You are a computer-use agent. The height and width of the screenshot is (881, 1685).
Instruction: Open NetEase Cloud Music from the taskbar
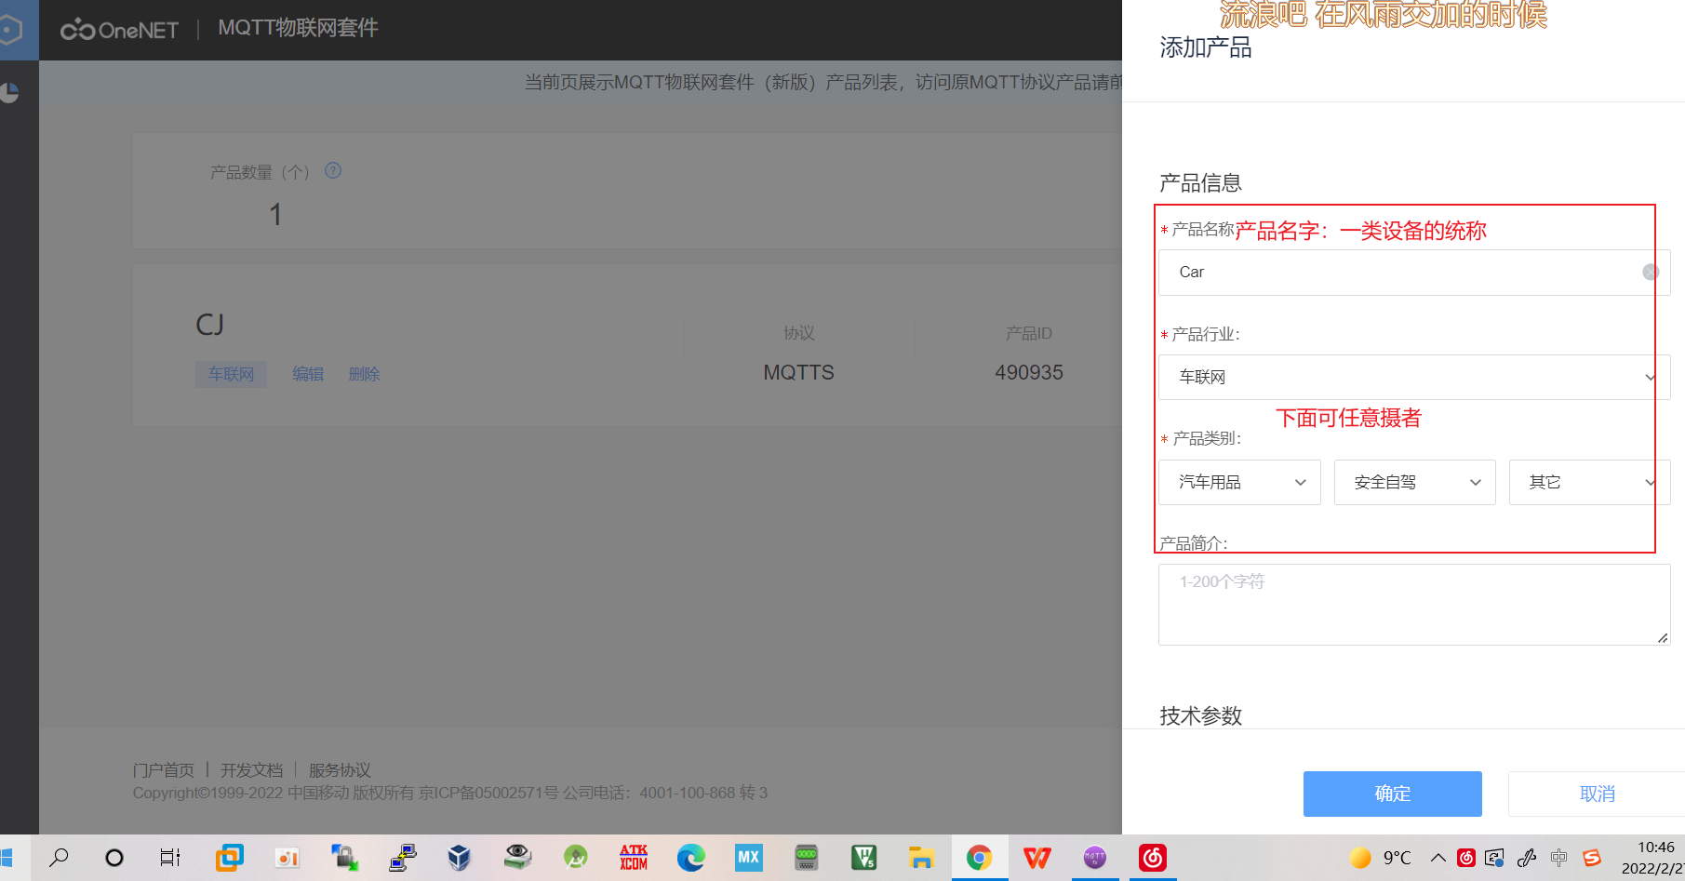1153,857
